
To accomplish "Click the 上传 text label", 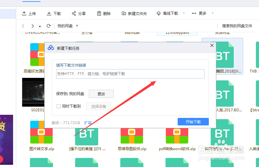I will [x=32, y=13].
